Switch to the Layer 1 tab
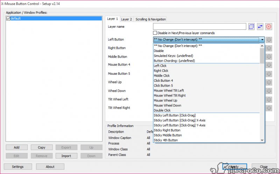 (x=112, y=19)
